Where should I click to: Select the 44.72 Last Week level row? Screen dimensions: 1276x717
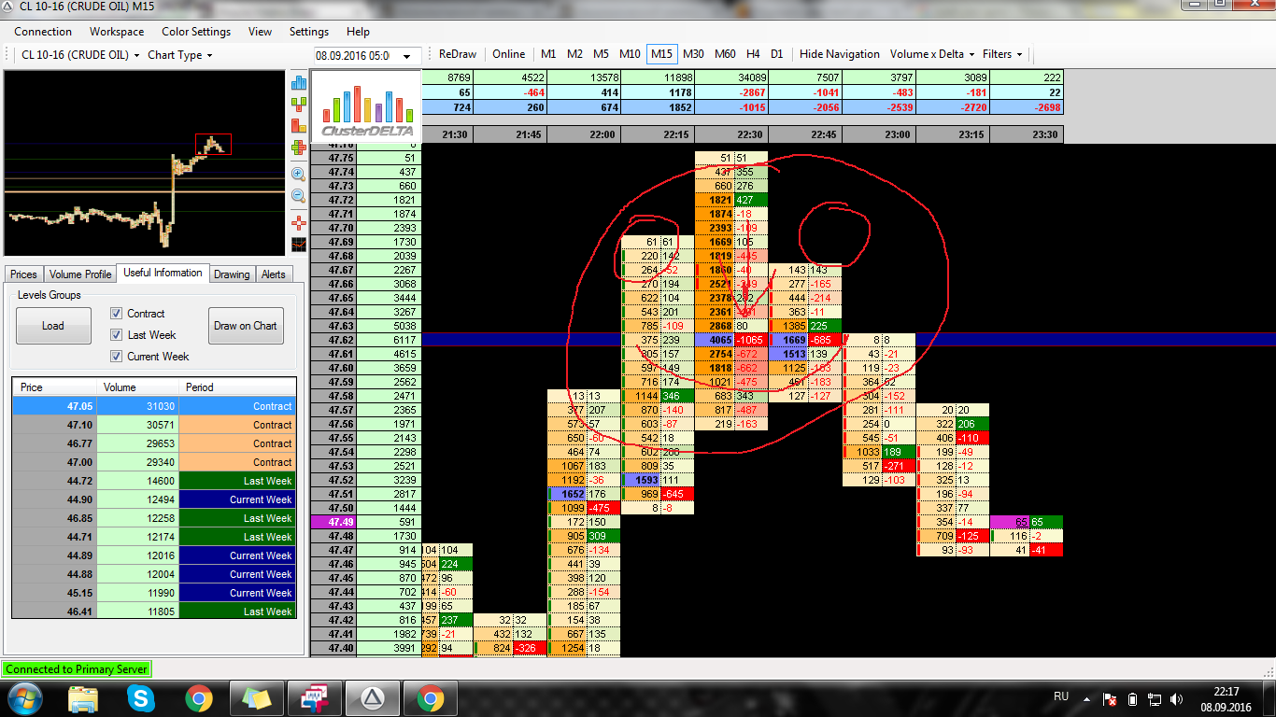[154, 481]
